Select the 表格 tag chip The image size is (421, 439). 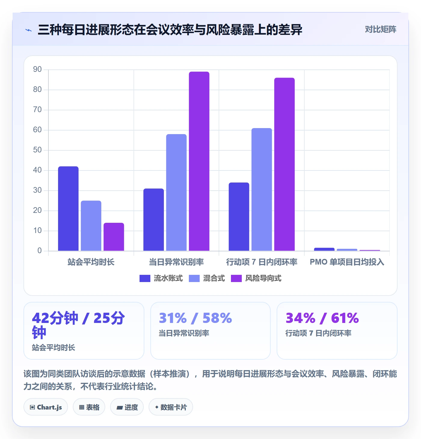(x=89, y=407)
